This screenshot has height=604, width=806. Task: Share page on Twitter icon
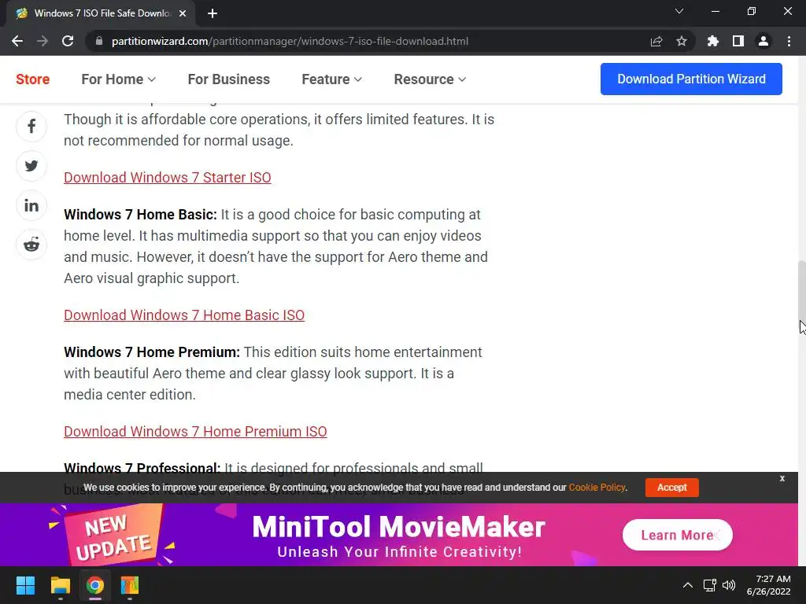31,166
